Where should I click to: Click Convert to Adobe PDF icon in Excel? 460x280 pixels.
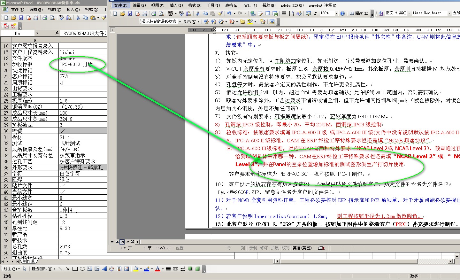[x=6, y=26]
